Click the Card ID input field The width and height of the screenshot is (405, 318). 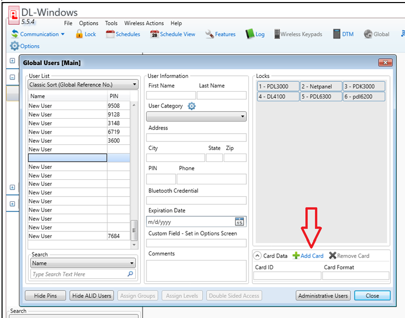[287, 275]
